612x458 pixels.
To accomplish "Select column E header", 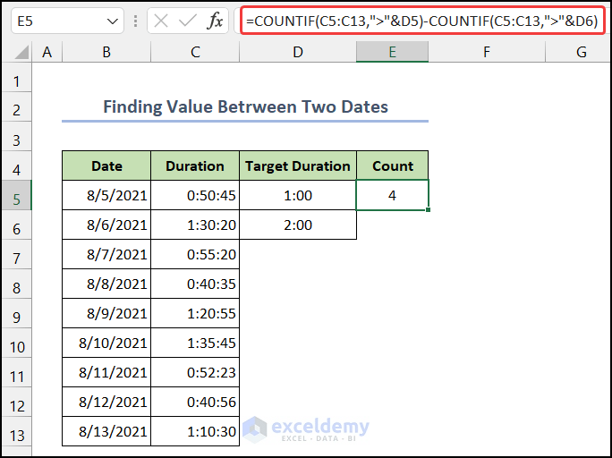I will 392,52.
